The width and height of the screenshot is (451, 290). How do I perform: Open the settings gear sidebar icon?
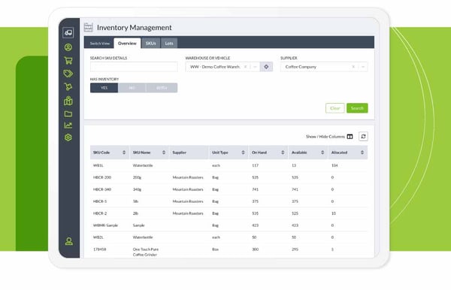pyautogui.click(x=68, y=137)
